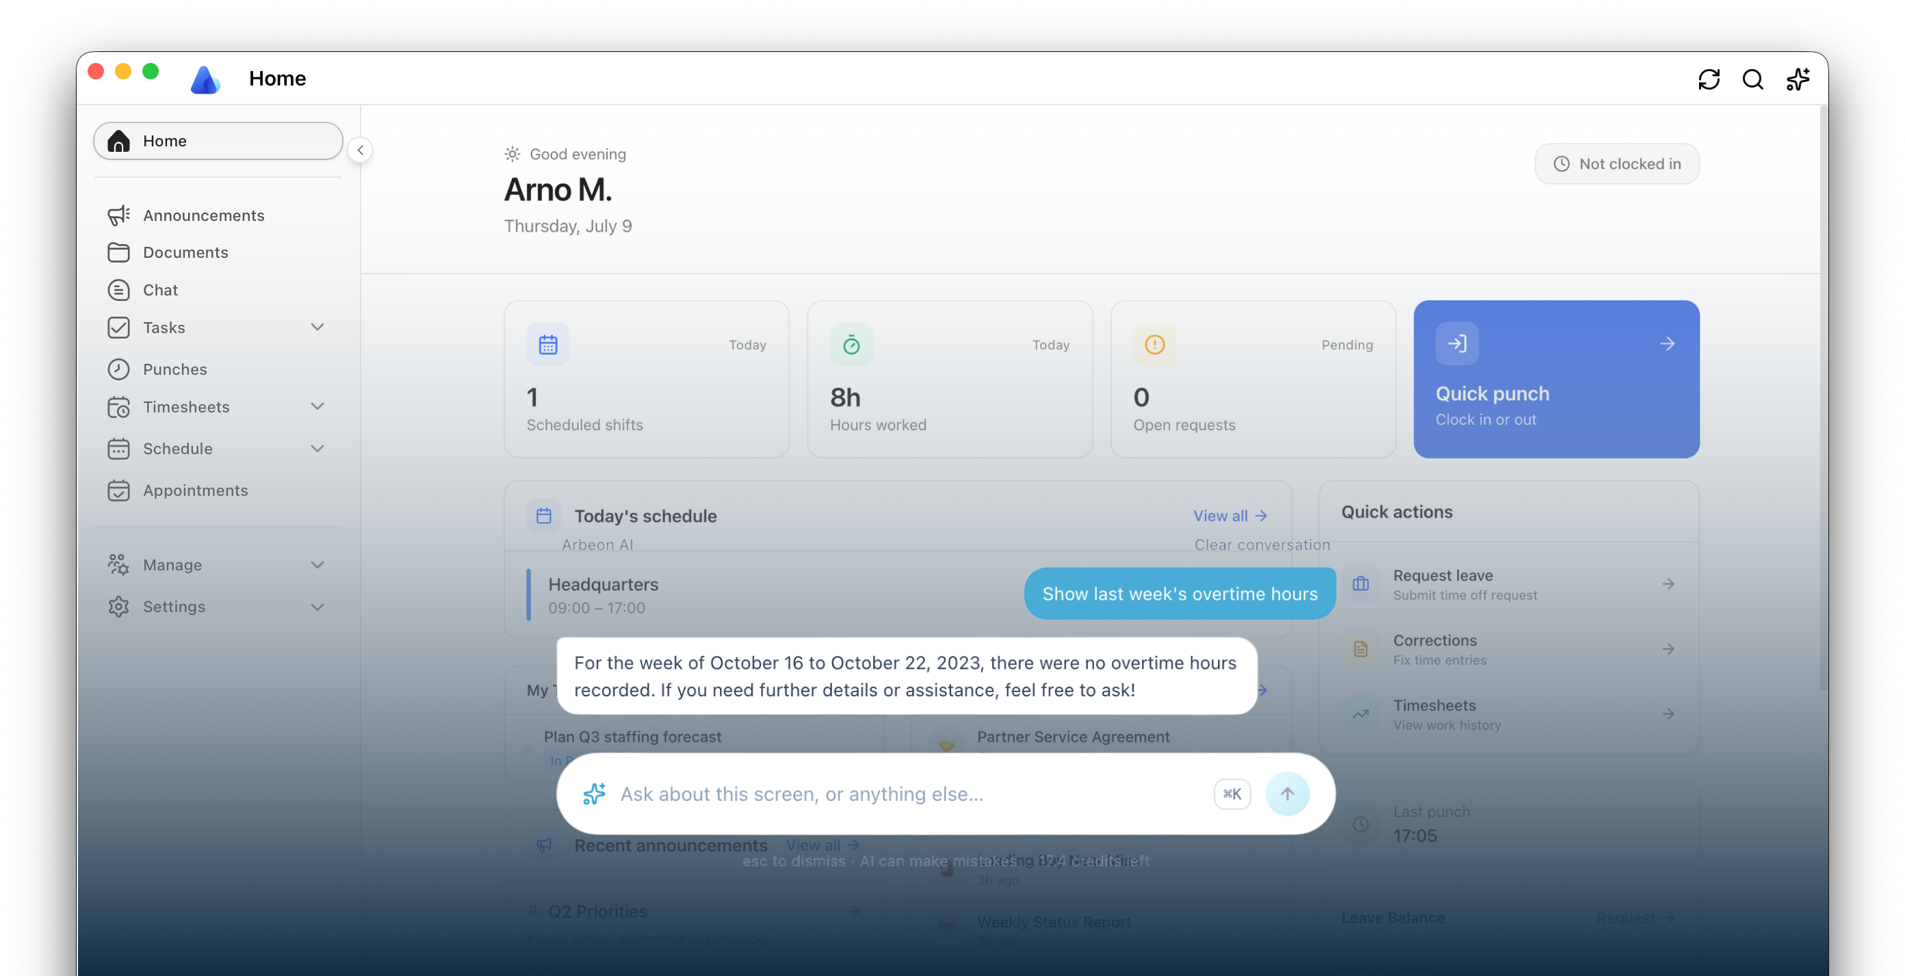Click the Not clocked in status button

click(x=1616, y=163)
